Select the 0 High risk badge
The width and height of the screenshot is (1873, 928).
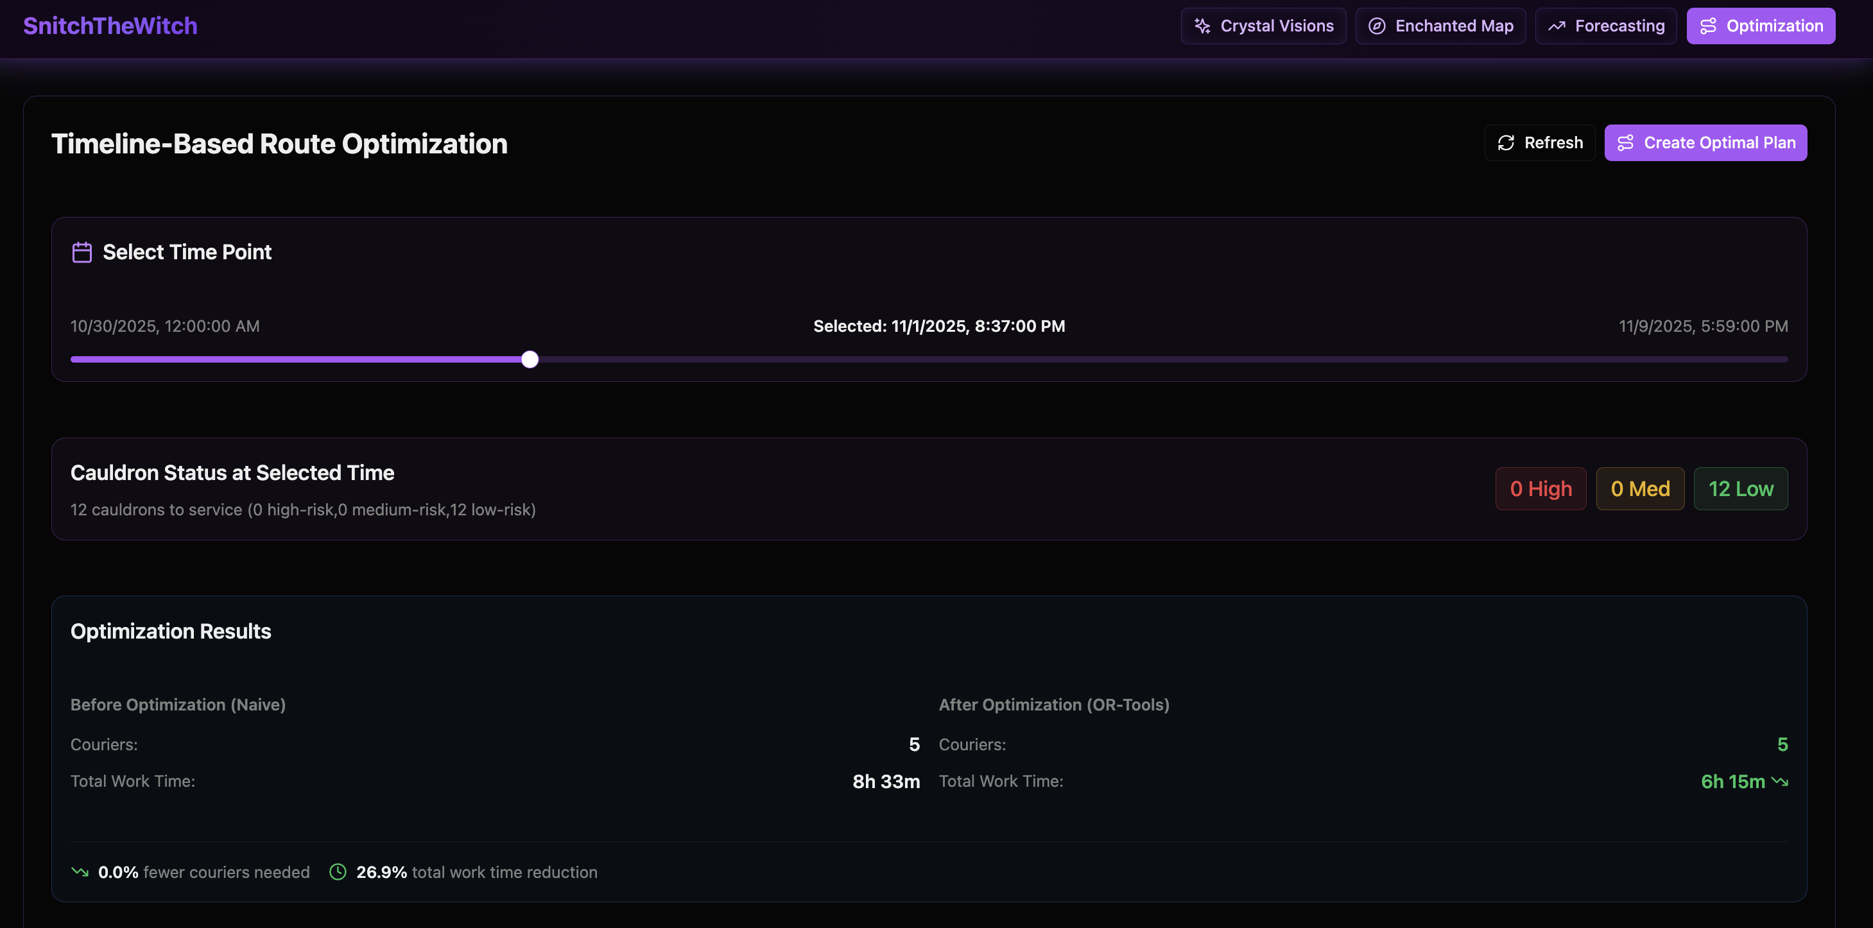[x=1541, y=489]
